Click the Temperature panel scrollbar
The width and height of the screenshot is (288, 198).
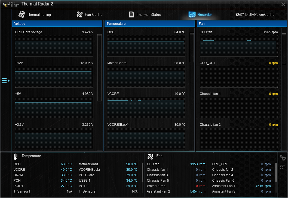point(192,47)
